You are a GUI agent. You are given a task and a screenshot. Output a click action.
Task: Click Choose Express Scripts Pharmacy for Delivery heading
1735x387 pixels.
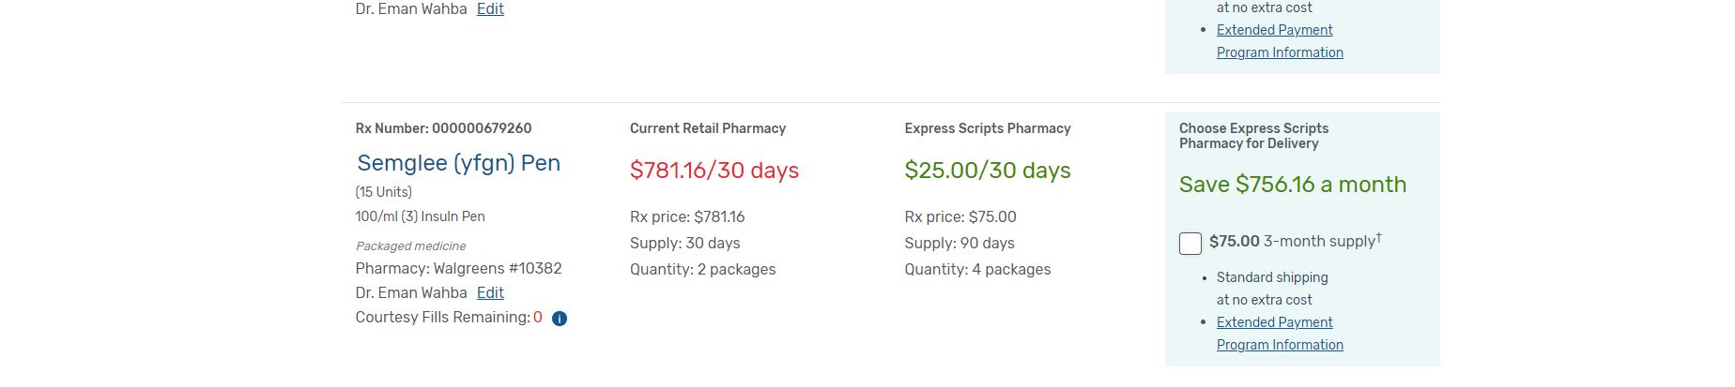[x=1253, y=136]
